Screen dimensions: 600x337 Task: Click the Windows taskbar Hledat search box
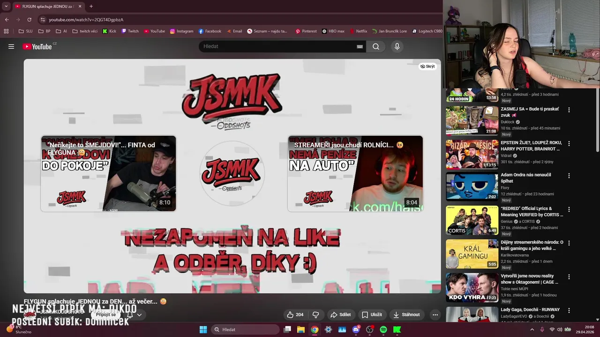(244, 330)
